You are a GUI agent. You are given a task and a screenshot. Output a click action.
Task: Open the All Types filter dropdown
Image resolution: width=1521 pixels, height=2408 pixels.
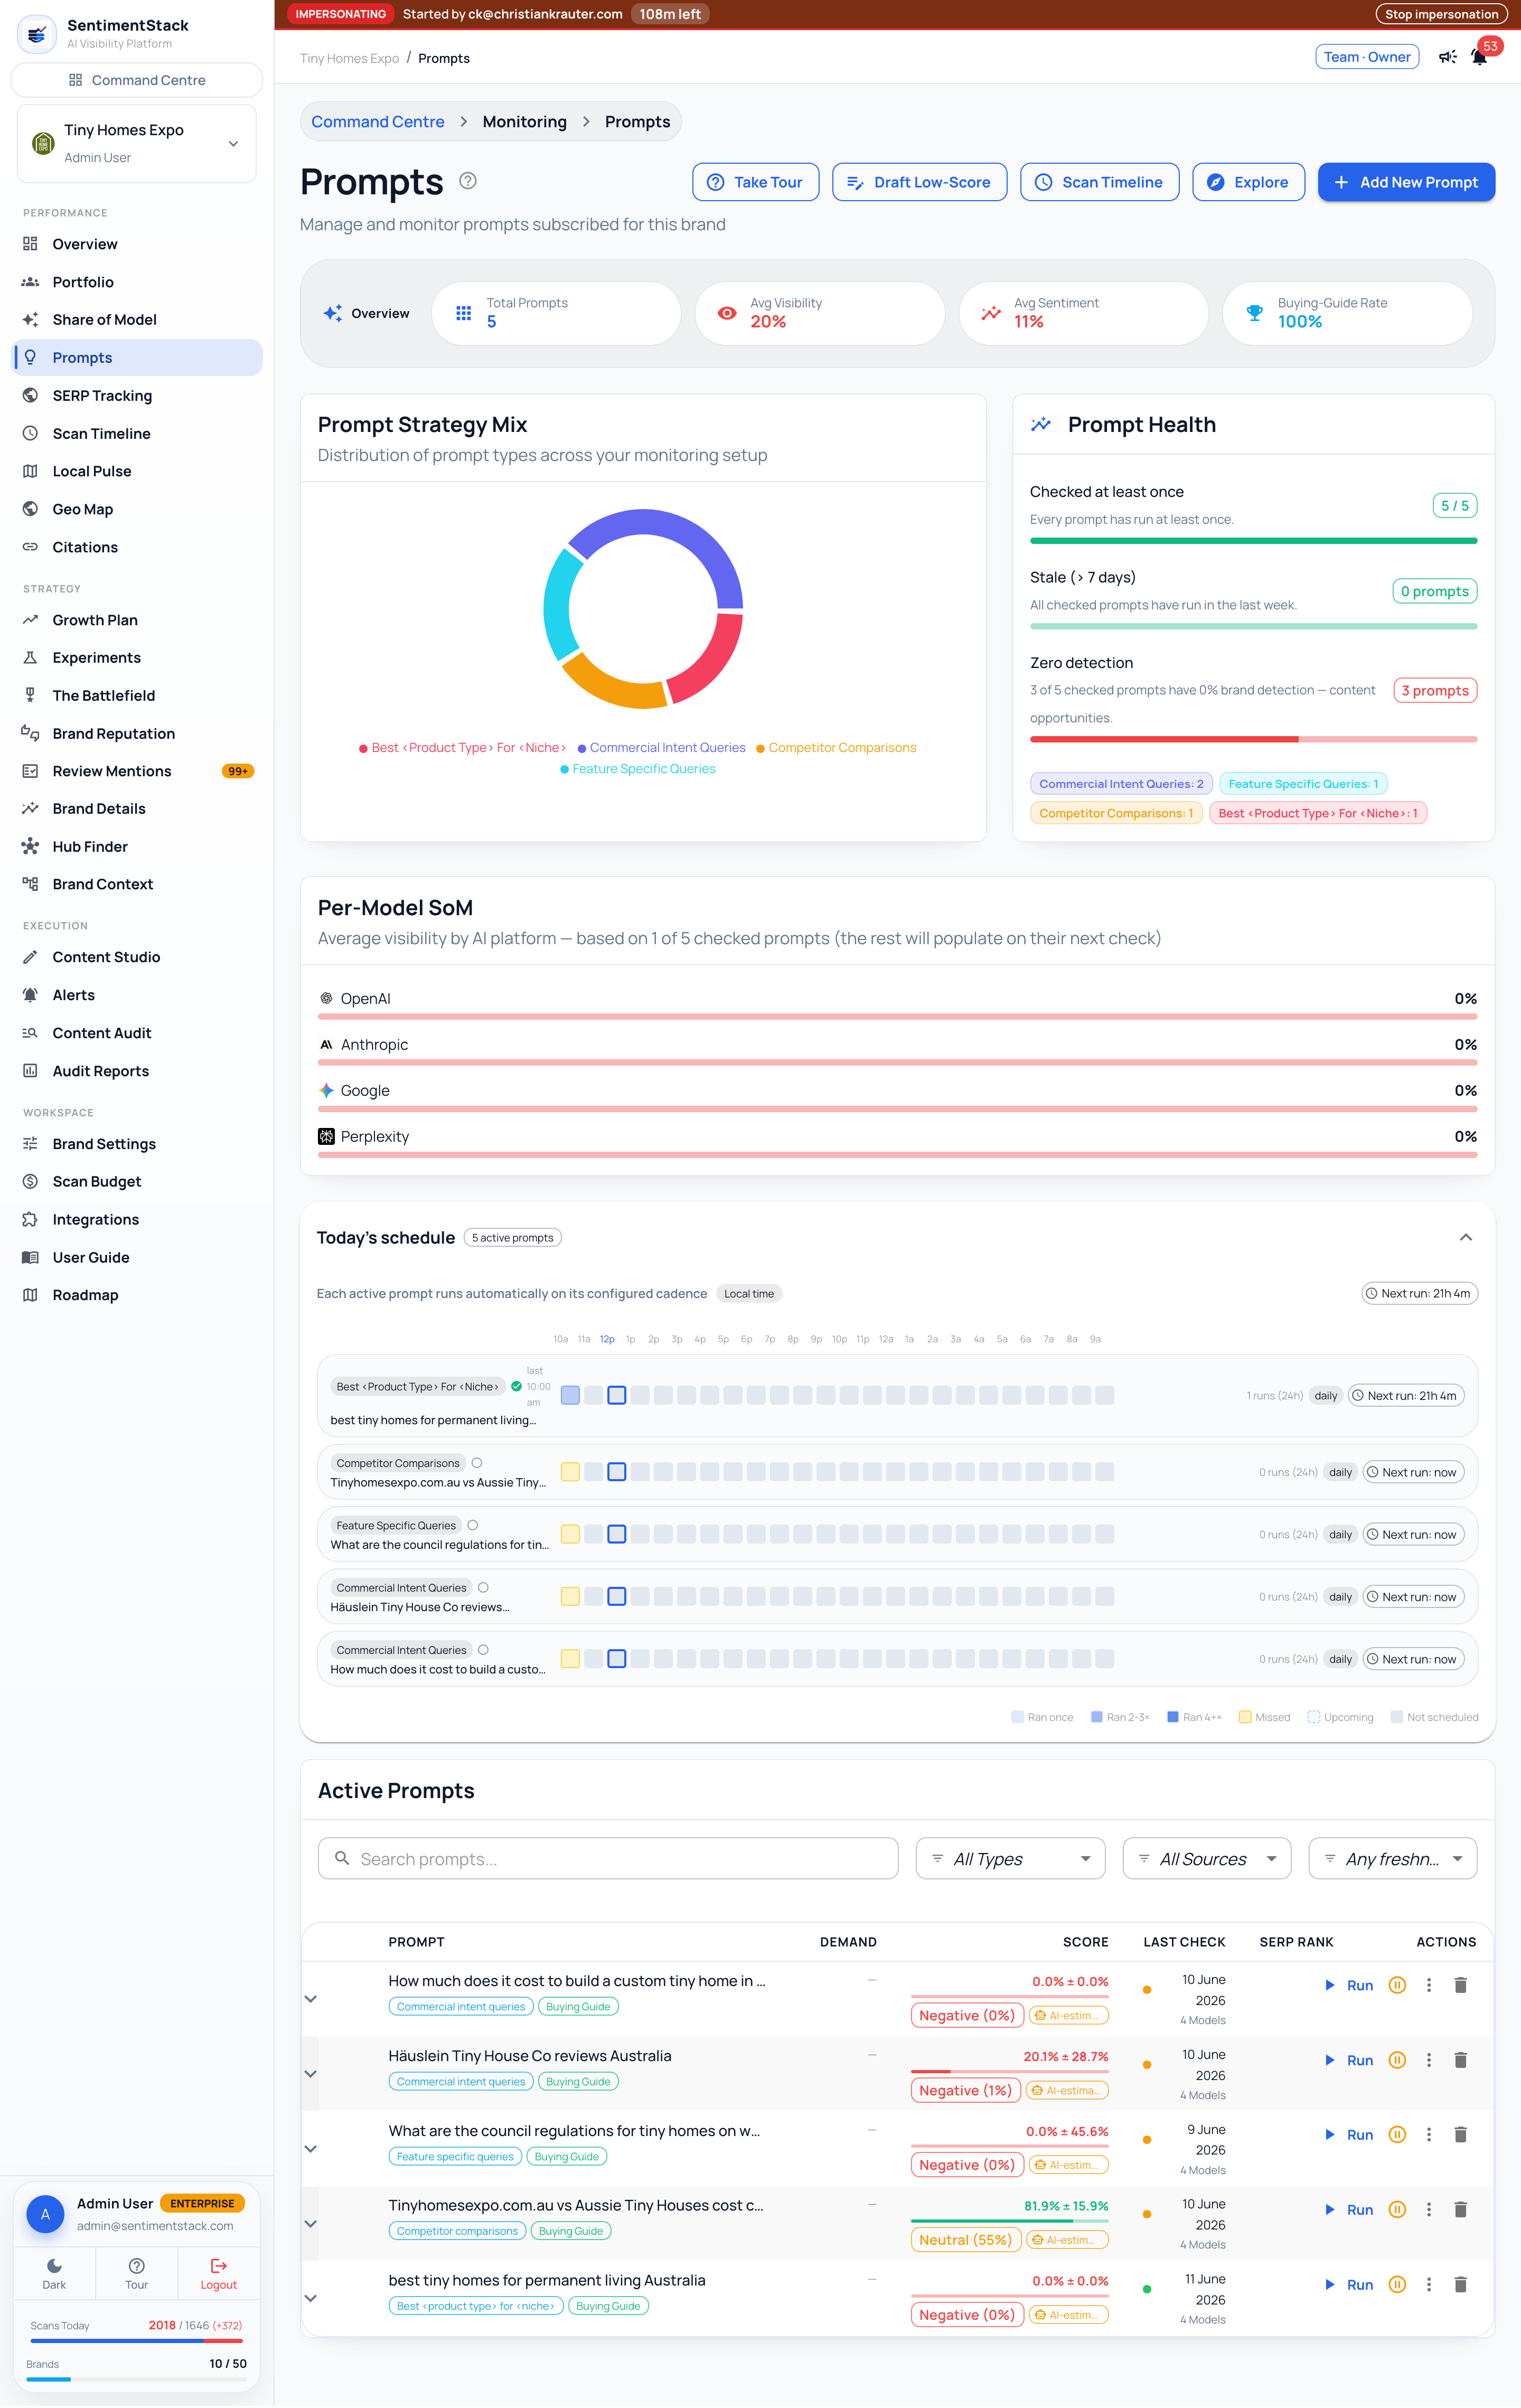pyautogui.click(x=1010, y=1859)
